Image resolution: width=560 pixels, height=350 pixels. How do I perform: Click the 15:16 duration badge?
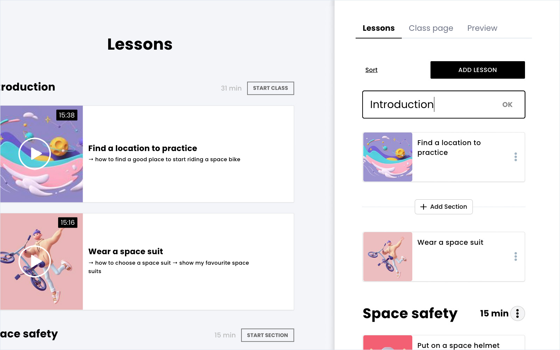click(x=68, y=222)
